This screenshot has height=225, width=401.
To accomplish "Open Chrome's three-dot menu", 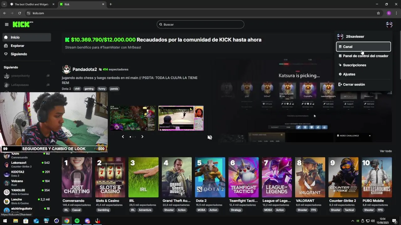I will [396, 13].
